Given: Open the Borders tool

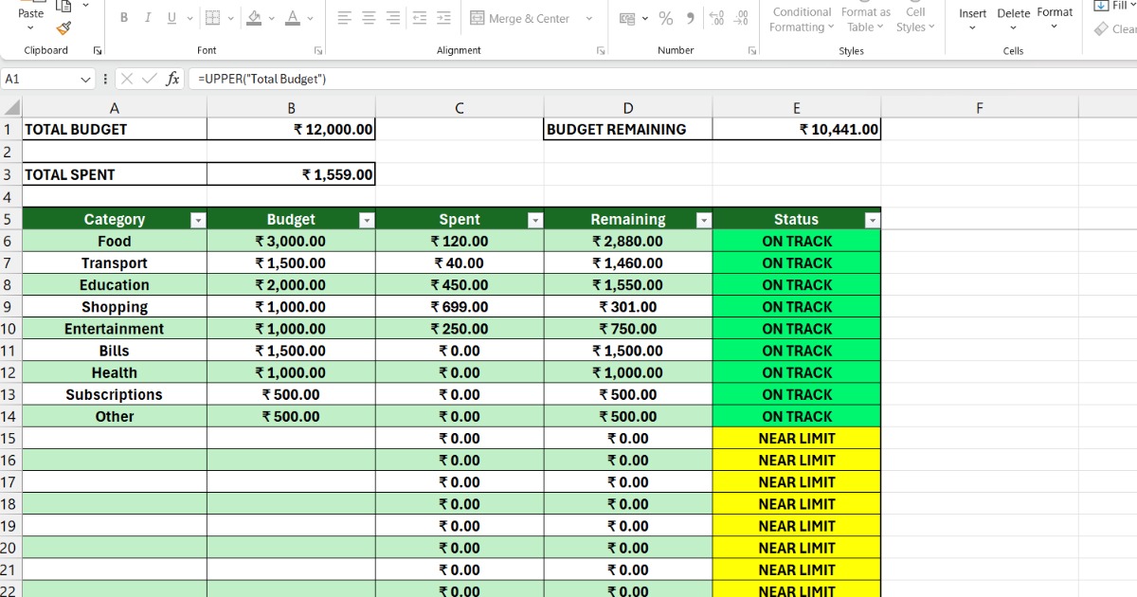Looking at the screenshot, I should pyautogui.click(x=212, y=18).
